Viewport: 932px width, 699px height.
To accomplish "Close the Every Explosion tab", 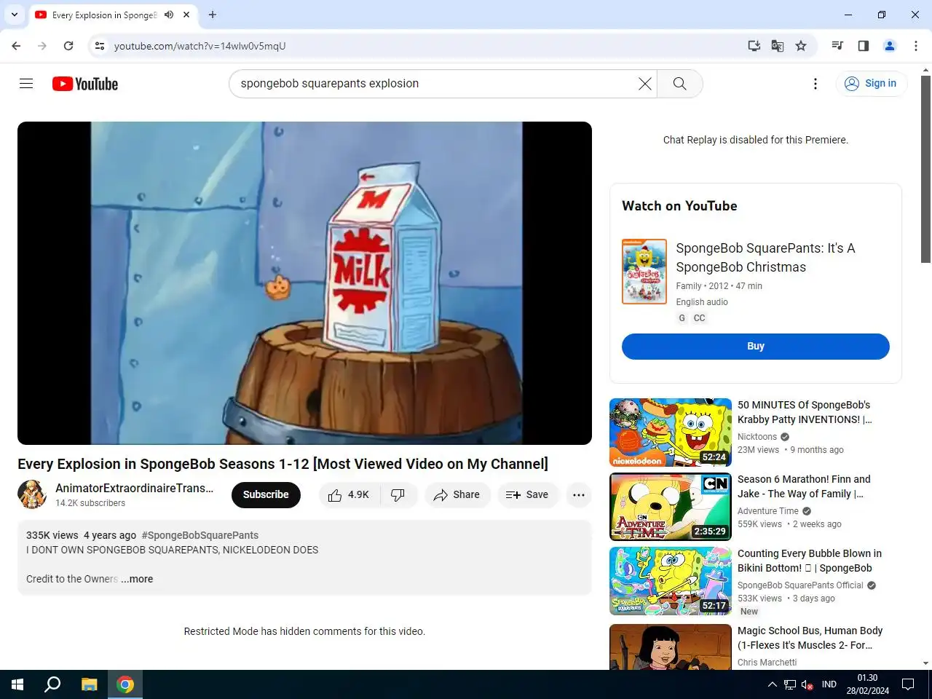I will tap(186, 15).
